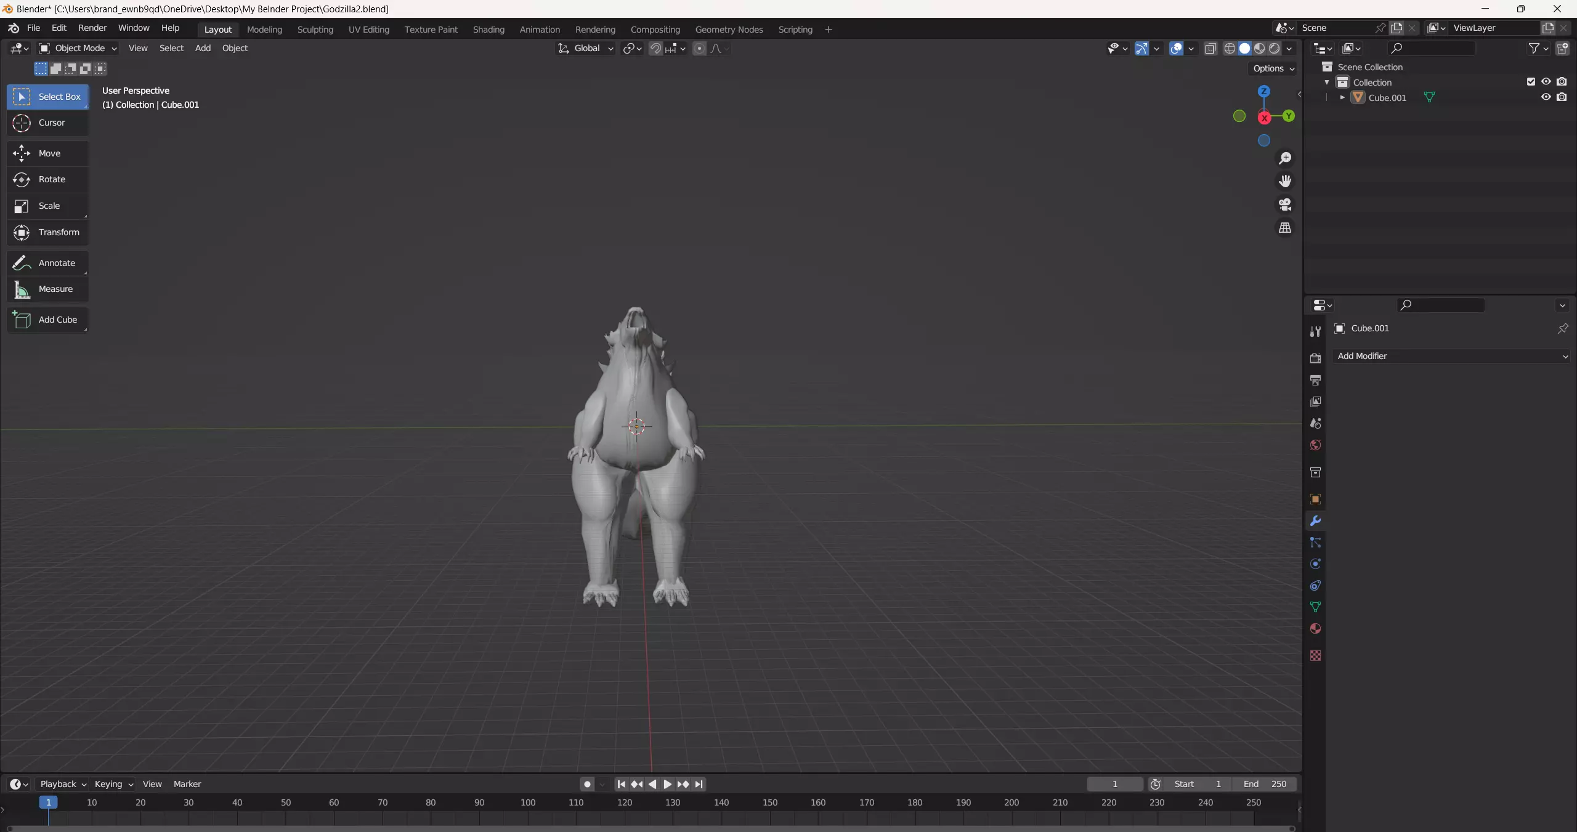Select the Annotate tool
The height and width of the screenshot is (832, 1577).
point(47,263)
